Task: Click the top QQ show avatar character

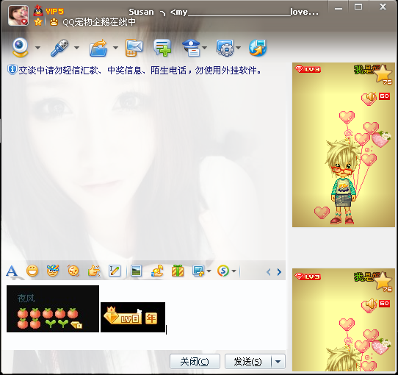Action: pyautogui.click(x=343, y=182)
